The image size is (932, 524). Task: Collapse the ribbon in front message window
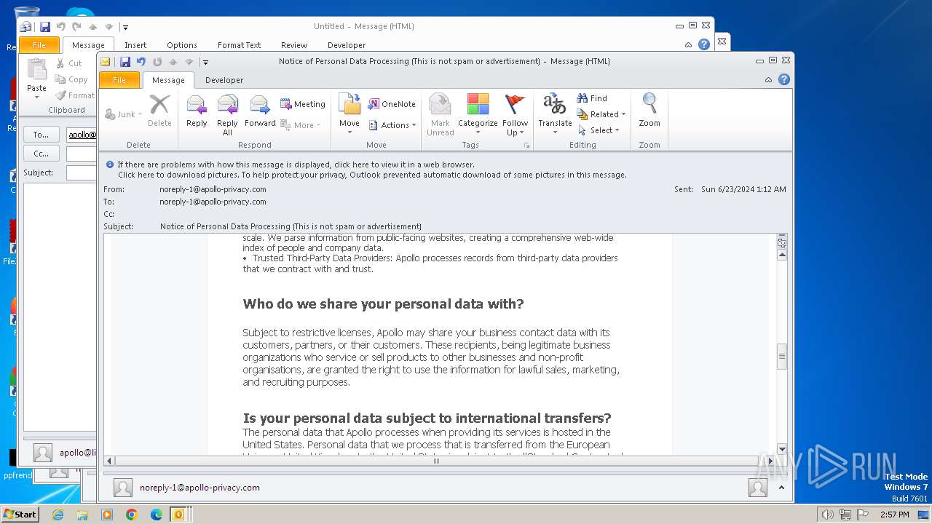(x=768, y=79)
